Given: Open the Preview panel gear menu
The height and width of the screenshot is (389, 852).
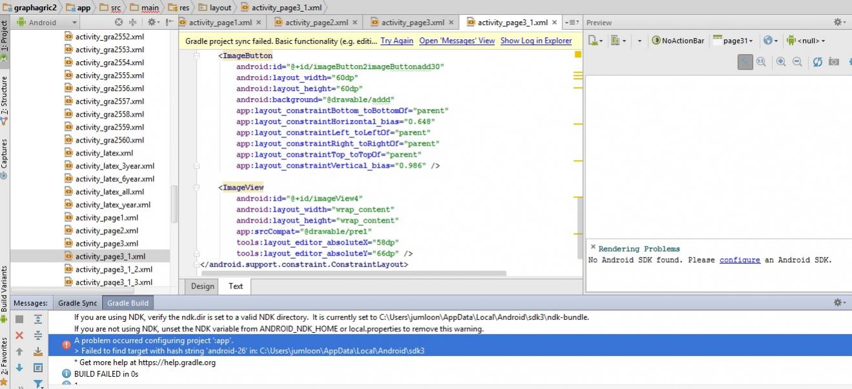Looking at the screenshot, I should click(x=840, y=22).
